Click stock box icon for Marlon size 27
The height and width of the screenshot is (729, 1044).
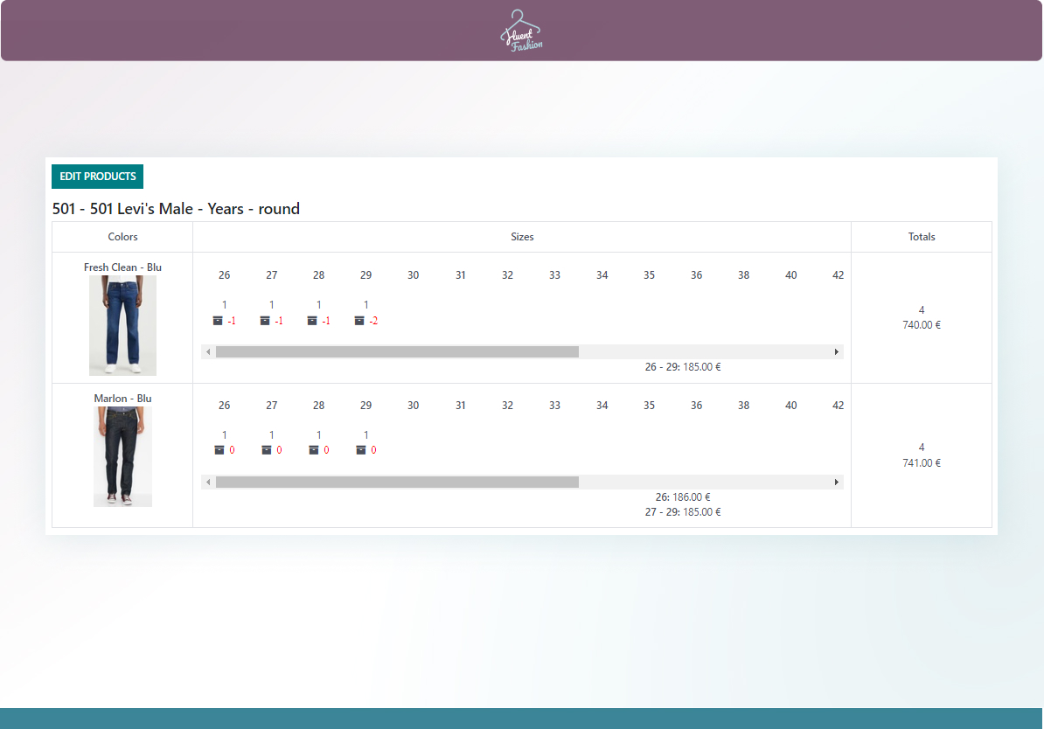point(267,450)
